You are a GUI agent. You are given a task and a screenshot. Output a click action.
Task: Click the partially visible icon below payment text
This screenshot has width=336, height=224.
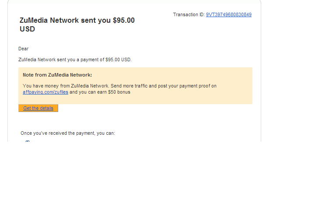point(28,141)
